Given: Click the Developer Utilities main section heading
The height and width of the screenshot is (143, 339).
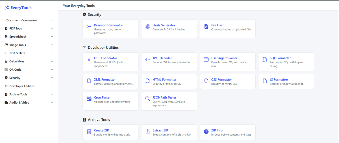Looking at the screenshot, I should (x=103, y=48).
